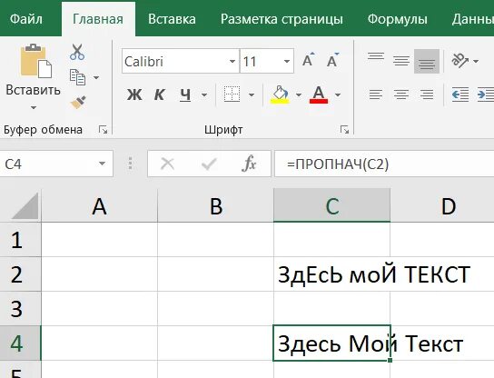The width and height of the screenshot is (494, 378).
Task: Increase font size with the larger A icon
Action: tap(308, 60)
